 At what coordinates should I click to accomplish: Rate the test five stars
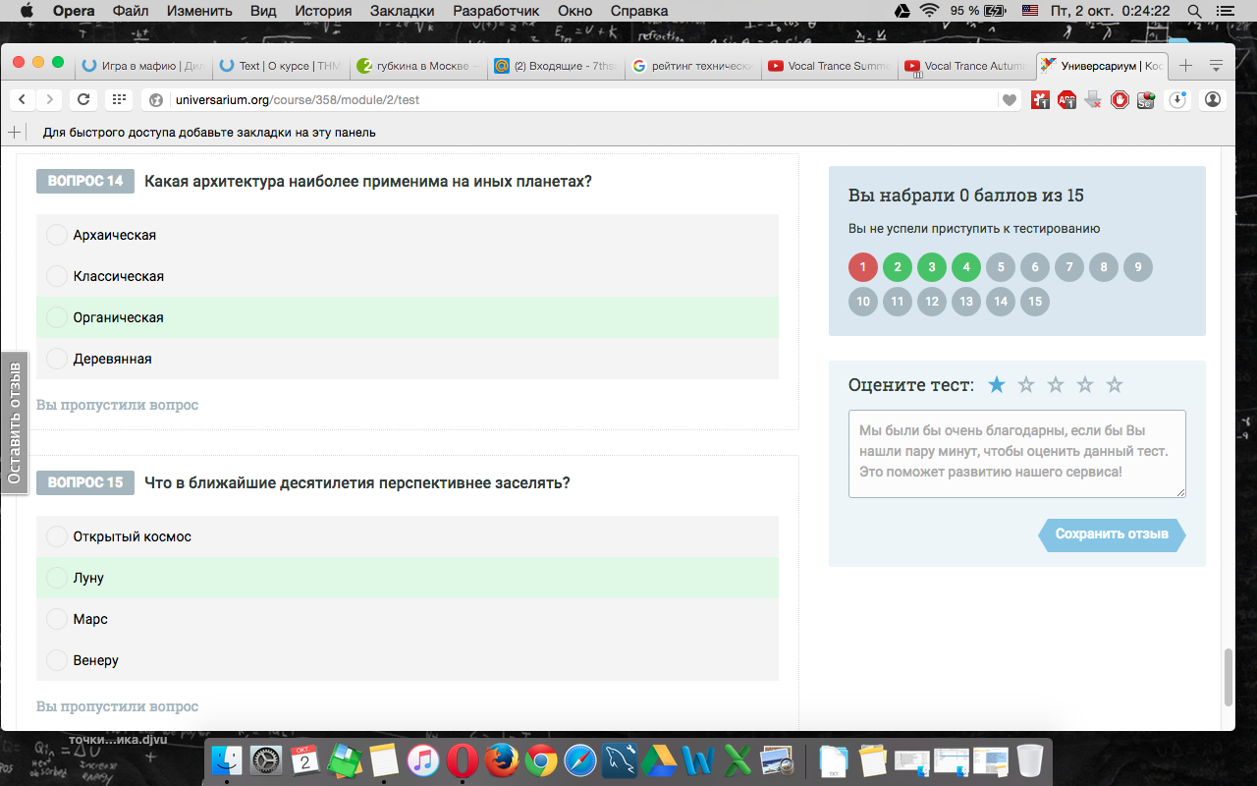[x=1115, y=385]
